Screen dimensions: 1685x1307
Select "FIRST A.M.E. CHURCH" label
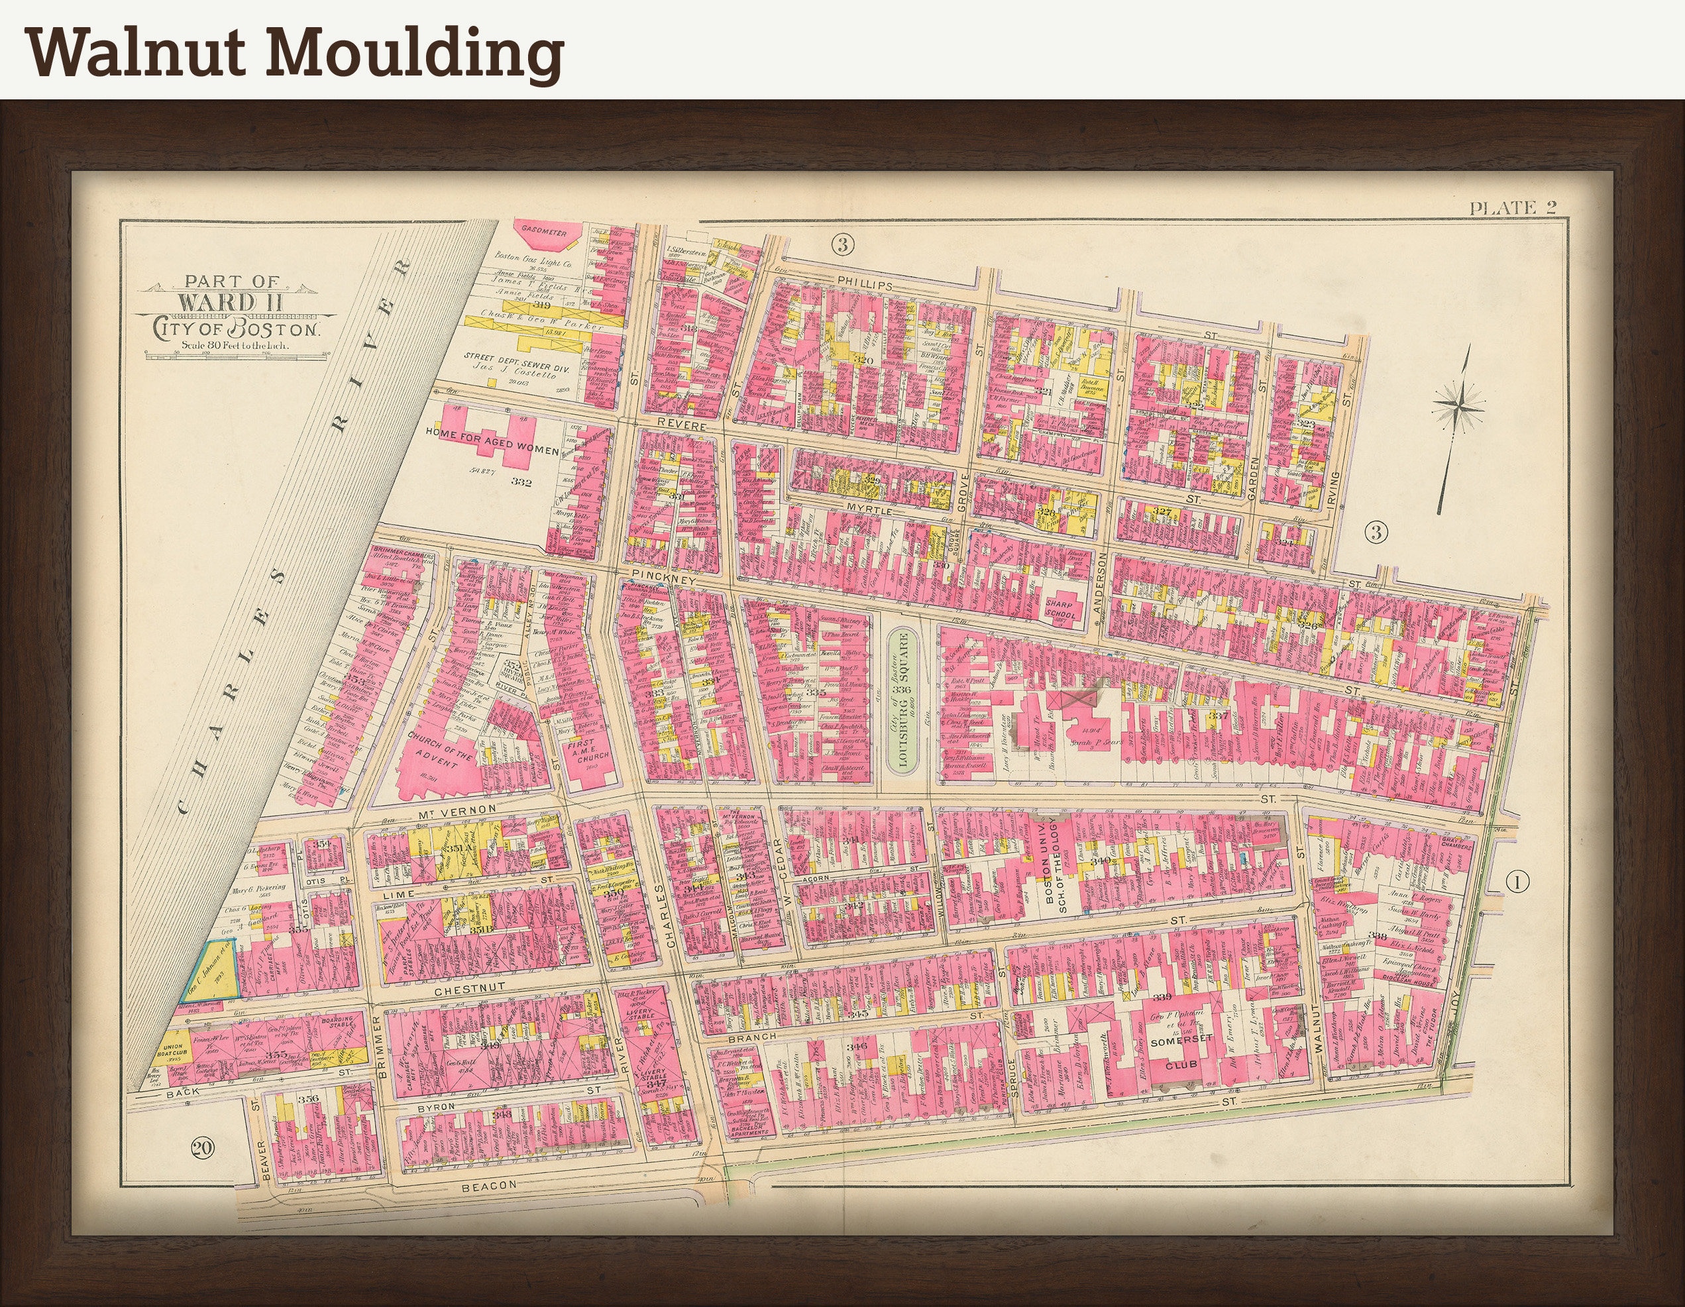click(590, 751)
